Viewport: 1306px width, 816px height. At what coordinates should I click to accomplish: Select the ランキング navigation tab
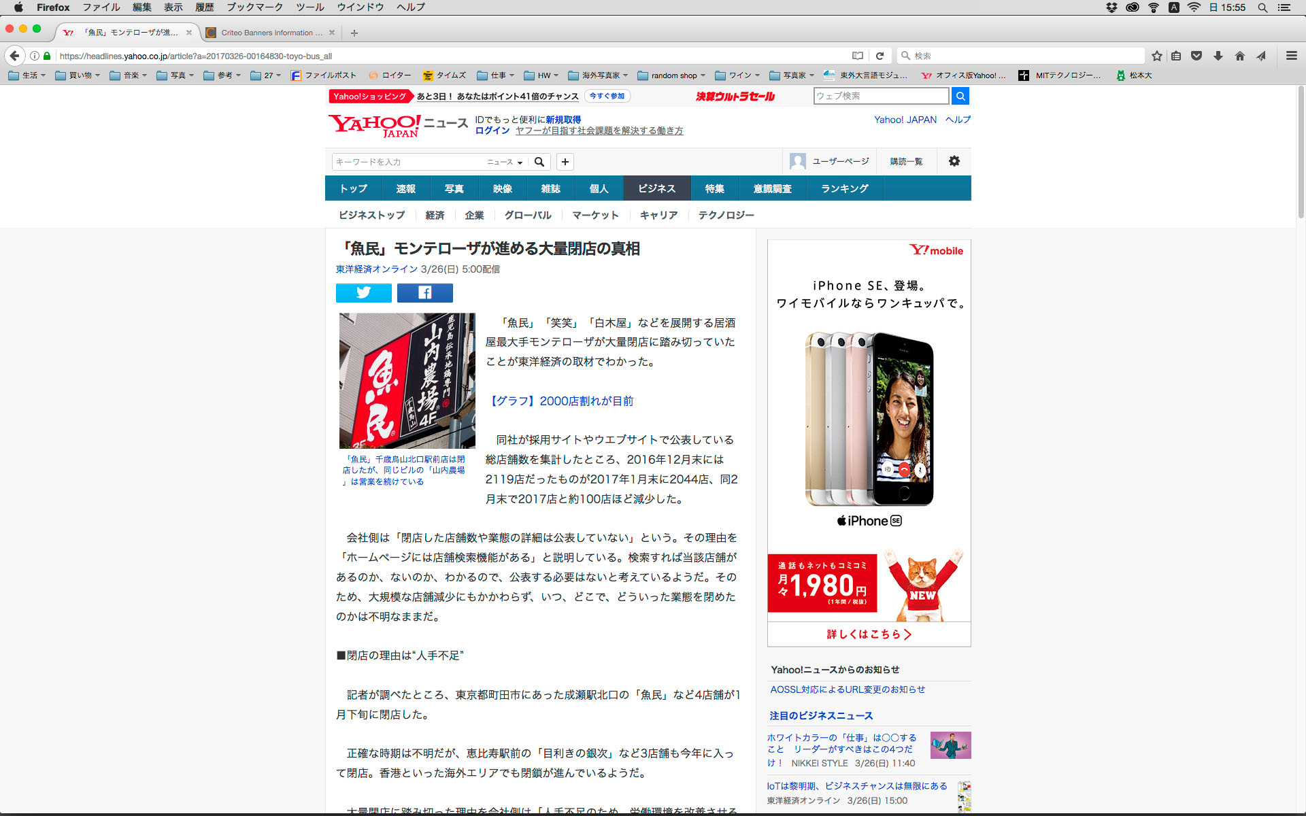pyautogui.click(x=844, y=188)
